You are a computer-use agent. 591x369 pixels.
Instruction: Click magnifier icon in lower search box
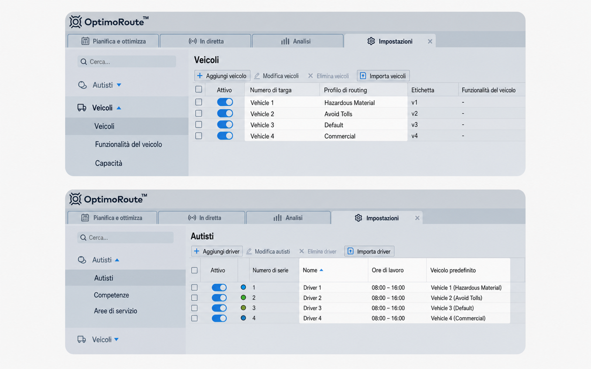[x=83, y=238]
